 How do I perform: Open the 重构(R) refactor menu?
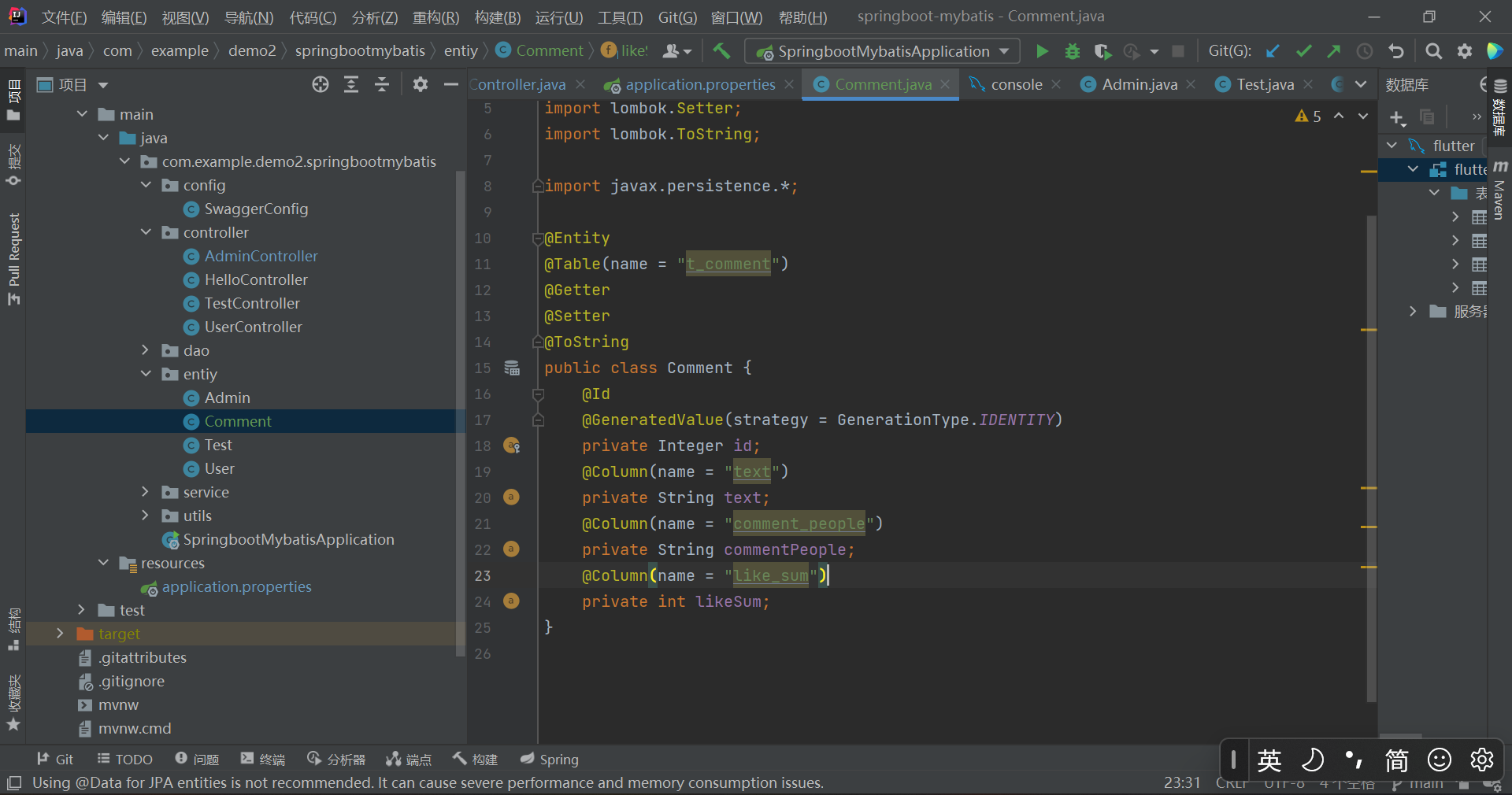tap(436, 17)
